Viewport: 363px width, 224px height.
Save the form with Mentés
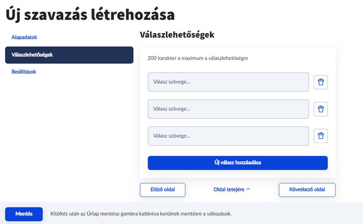24,214
